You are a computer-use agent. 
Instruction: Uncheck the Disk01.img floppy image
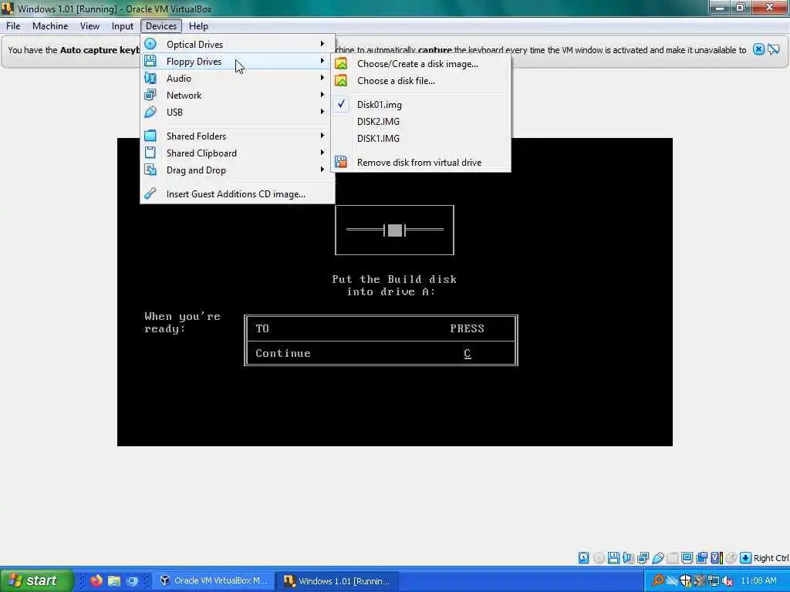coord(420,104)
